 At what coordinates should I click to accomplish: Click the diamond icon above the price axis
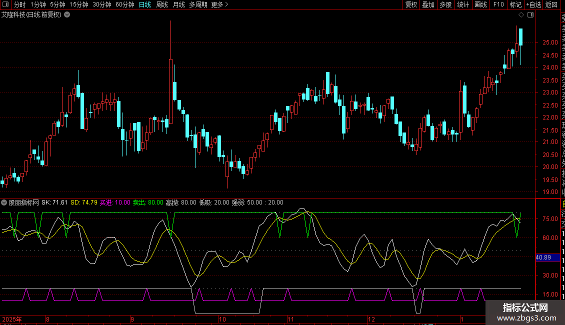(x=521, y=14)
